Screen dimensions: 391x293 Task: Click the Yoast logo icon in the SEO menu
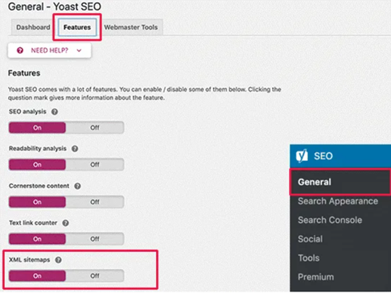[302, 156]
